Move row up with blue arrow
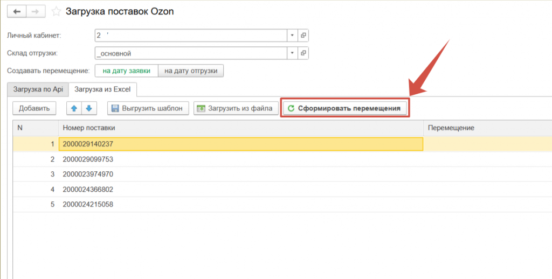The height and width of the screenshot is (279, 552). point(74,108)
